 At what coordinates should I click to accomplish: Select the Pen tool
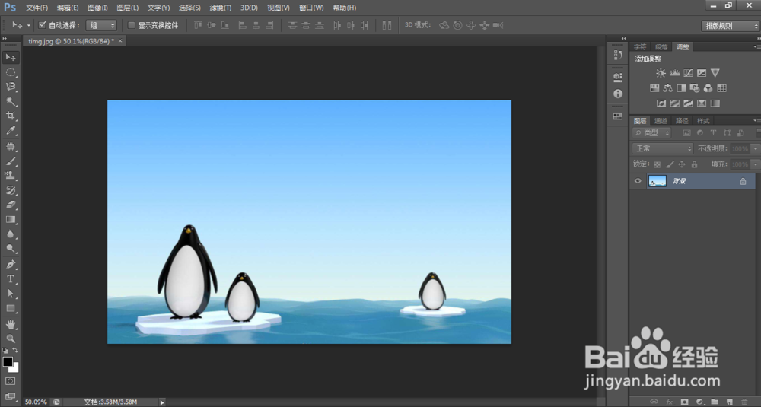pos(10,265)
